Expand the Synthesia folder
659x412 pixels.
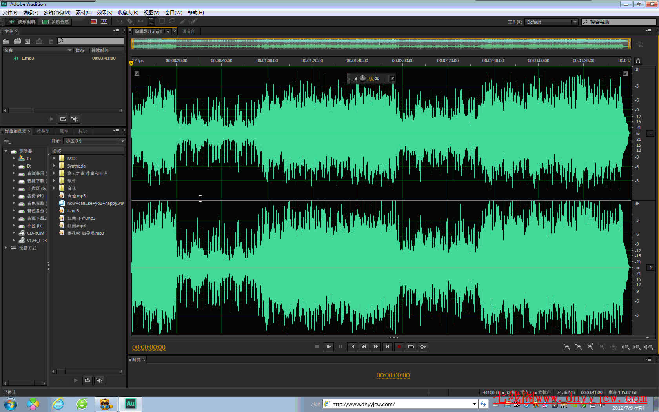[x=54, y=166]
